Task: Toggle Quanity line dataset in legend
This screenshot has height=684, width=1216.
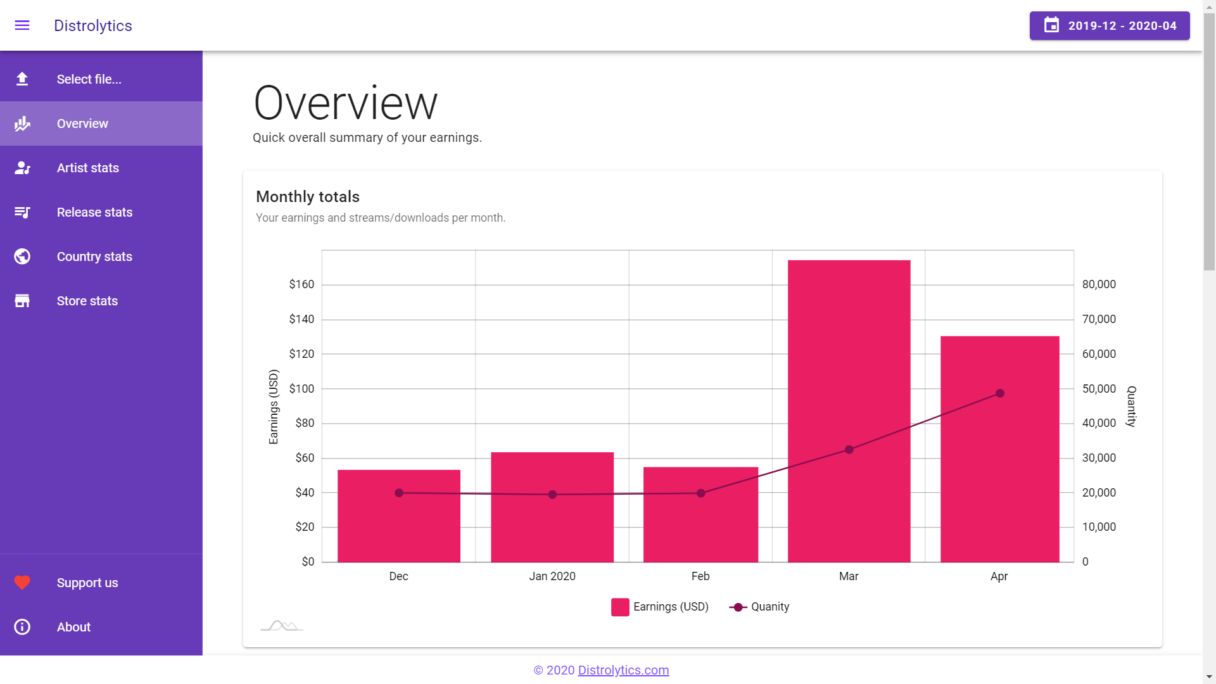Action: coord(759,607)
